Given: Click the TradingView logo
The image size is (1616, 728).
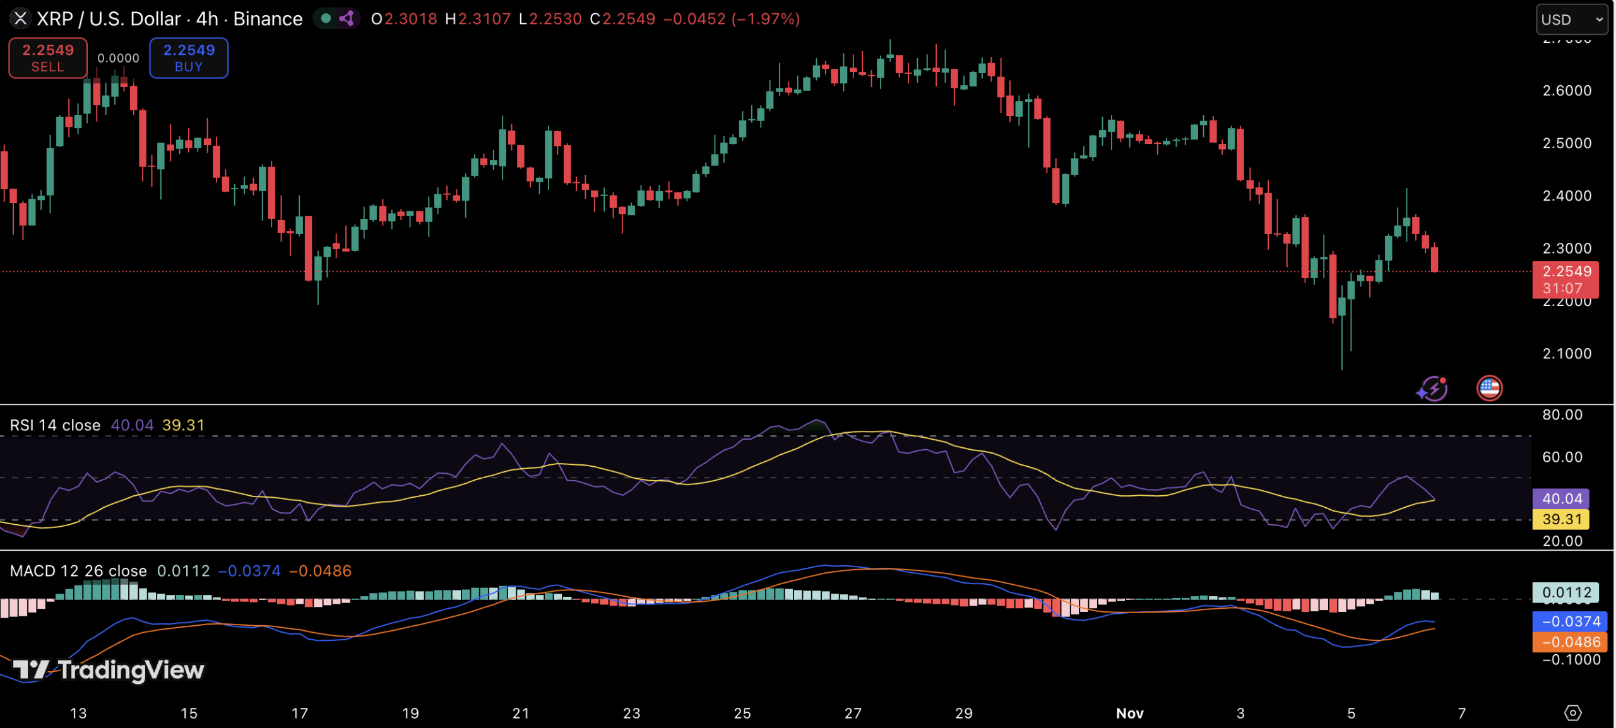Looking at the screenshot, I should (109, 670).
